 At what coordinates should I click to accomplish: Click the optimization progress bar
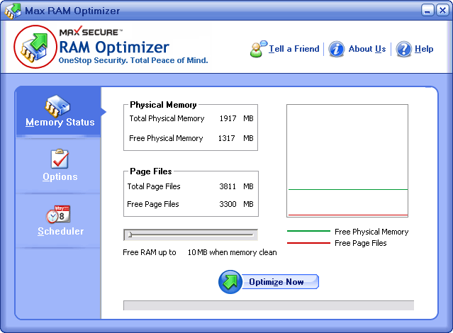[x=269, y=305]
